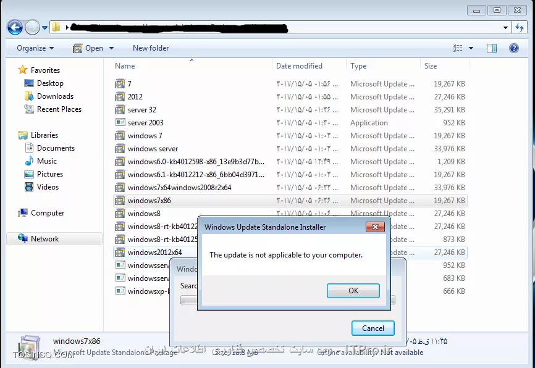Click the Computer icon in navigation pane
The width and height of the screenshot is (535, 368).
22,212
